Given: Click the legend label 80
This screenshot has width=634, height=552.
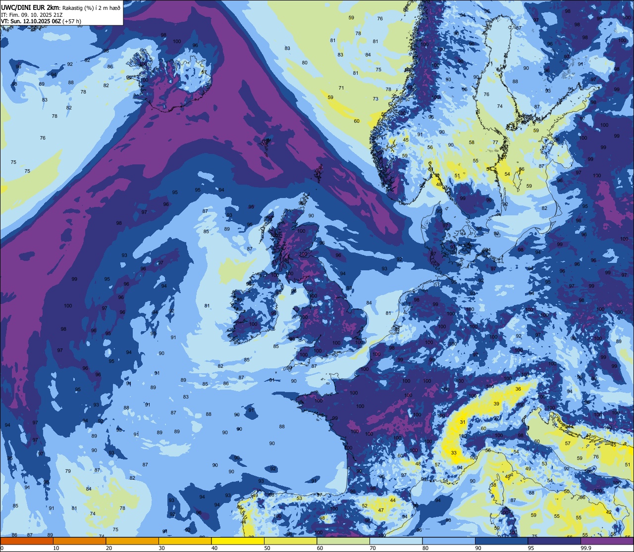Looking at the screenshot, I should [x=425, y=548].
